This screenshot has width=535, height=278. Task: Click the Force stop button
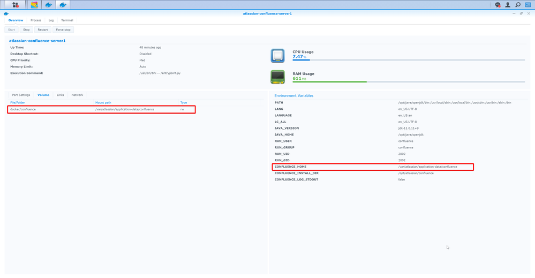[x=63, y=29]
